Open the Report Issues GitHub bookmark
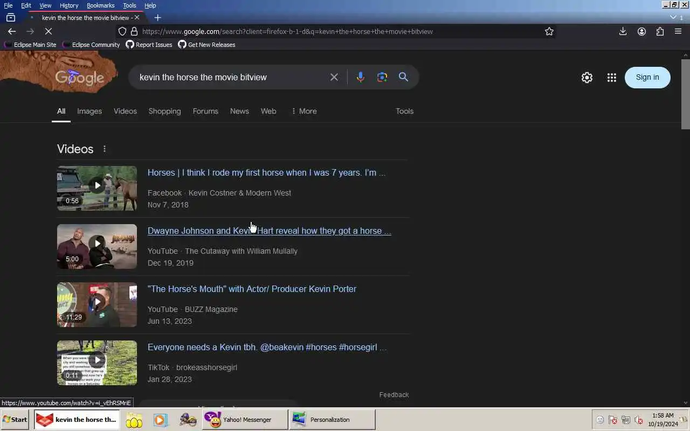 click(149, 45)
